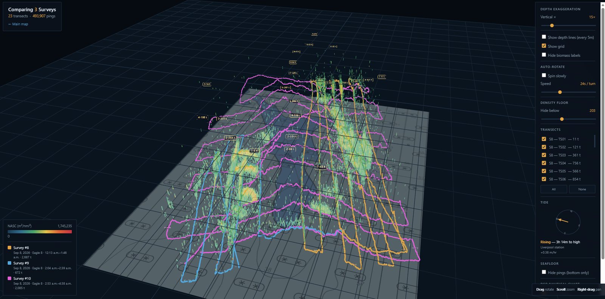Click the "4-108 t" biomass label
The image size is (605, 299).
pos(203,118)
